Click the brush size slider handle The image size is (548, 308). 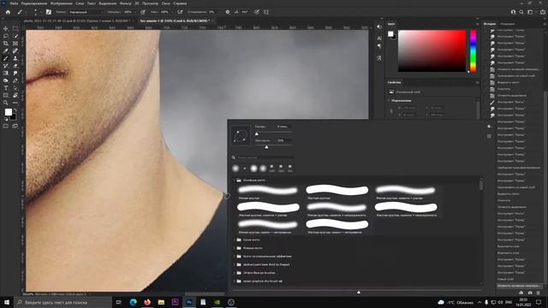(x=257, y=133)
